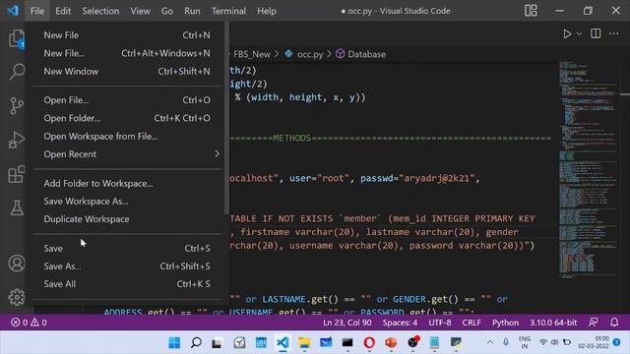Select interpreter 3.10.0 64-bit
630x354 pixels.
pyautogui.click(x=553, y=323)
